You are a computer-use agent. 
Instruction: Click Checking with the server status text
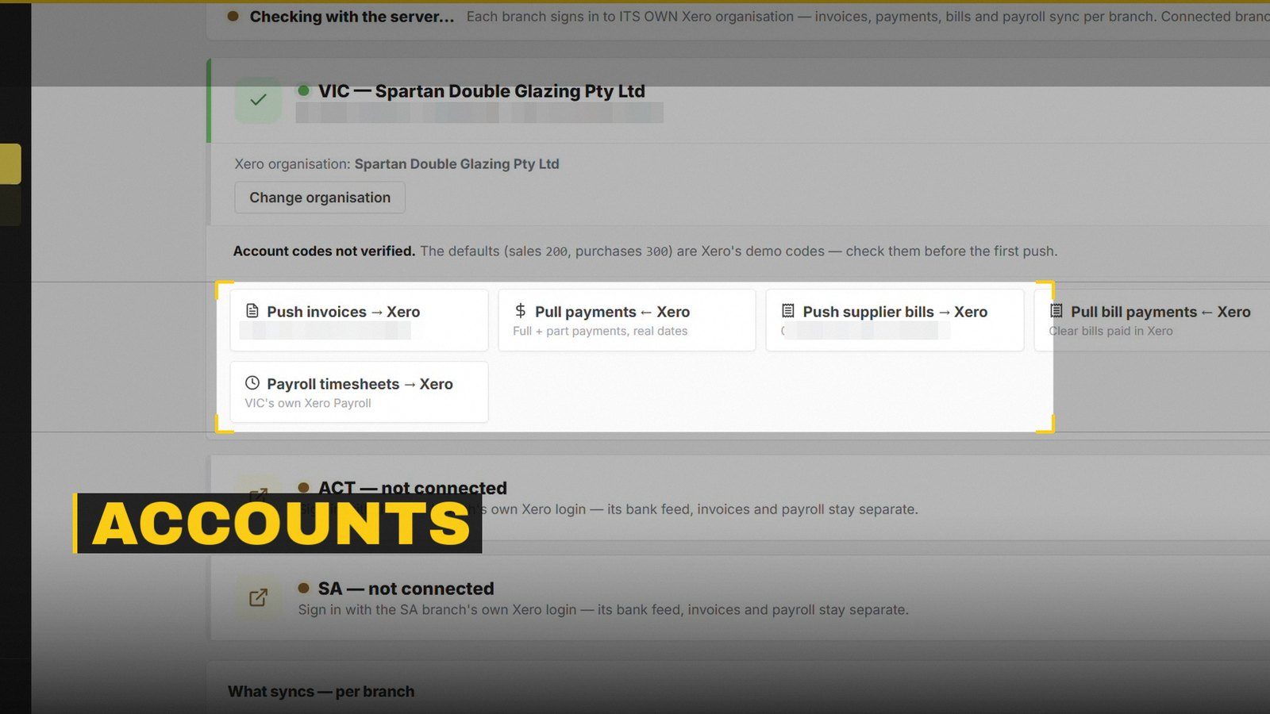(x=352, y=17)
